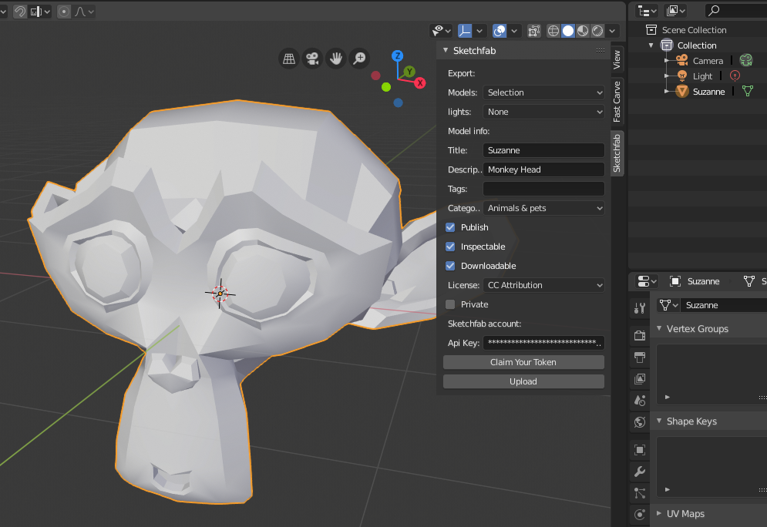Open the License CC Attribution dropdown
The height and width of the screenshot is (527, 767).
pyautogui.click(x=543, y=285)
